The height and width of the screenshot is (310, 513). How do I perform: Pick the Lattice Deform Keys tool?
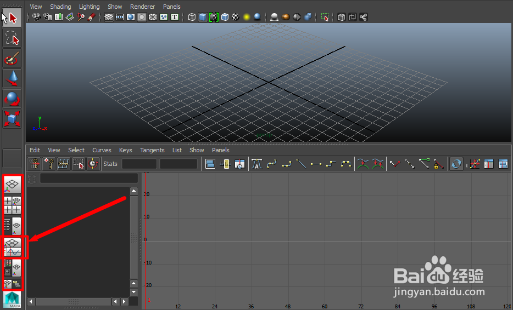click(64, 163)
